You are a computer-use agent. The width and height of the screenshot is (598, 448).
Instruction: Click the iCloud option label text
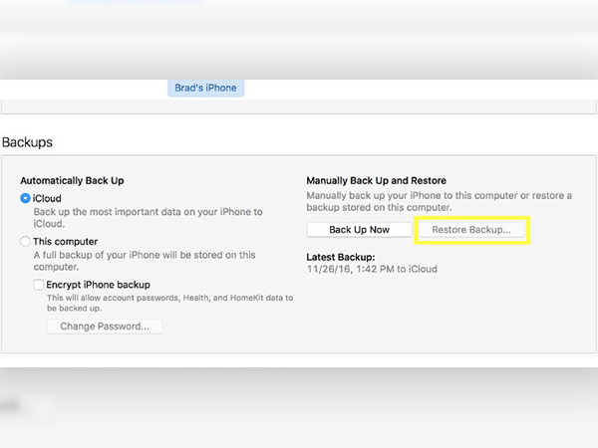[49, 199]
